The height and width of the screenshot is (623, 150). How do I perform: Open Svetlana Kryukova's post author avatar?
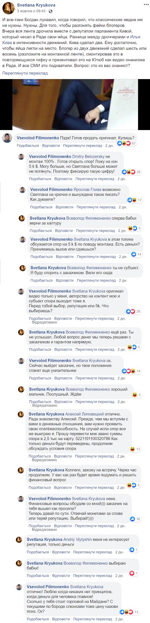coord(7,7)
